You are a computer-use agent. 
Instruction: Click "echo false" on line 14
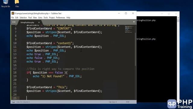point(34,58)
